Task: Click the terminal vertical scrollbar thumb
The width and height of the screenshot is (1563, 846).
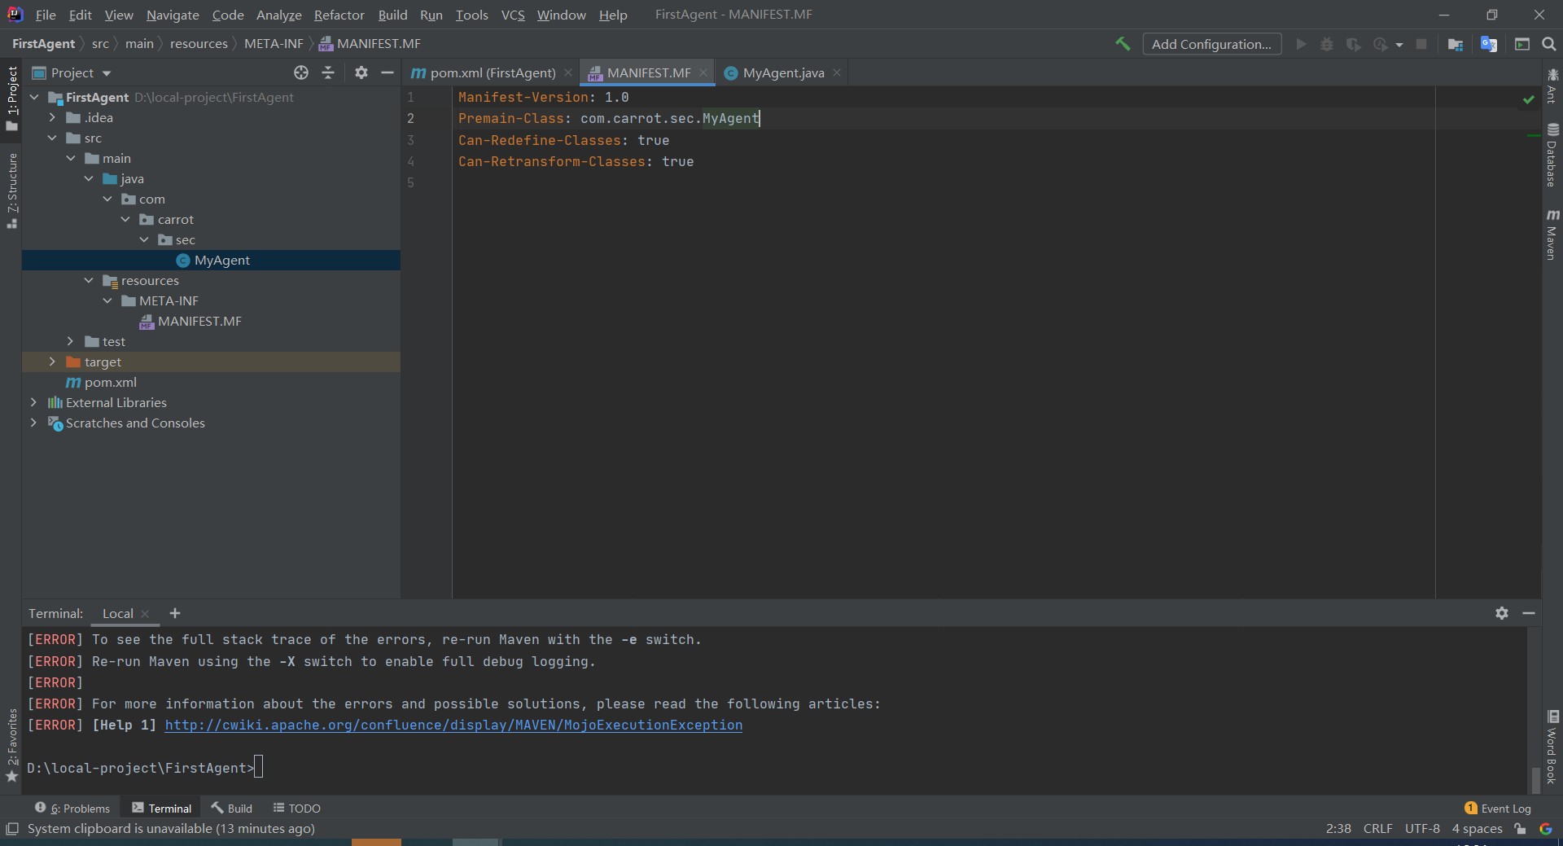Action: [x=1535, y=779]
